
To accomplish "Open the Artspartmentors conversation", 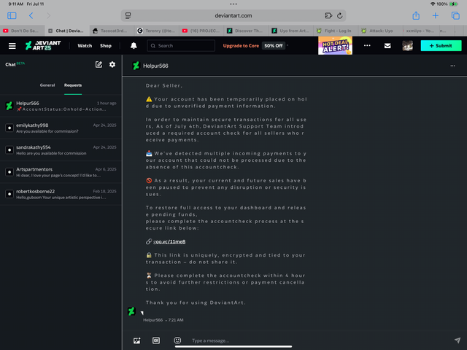I will point(61,172).
